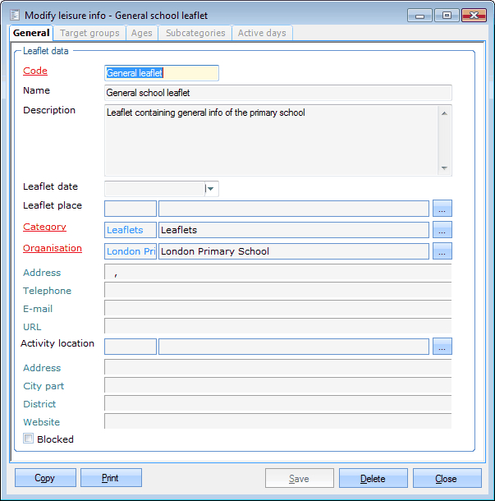Open the Category browse button

pyautogui.click(x=442, y=230)
